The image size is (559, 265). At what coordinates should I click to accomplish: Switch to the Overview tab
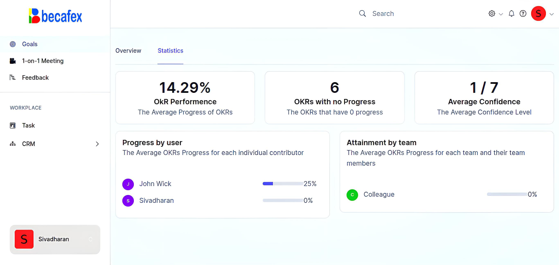click(128, 51)
